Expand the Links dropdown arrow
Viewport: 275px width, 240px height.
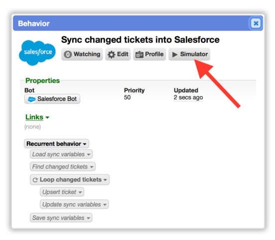(47, 117)
